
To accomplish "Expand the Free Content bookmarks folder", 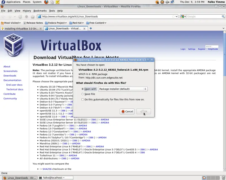I will (96, 23).
